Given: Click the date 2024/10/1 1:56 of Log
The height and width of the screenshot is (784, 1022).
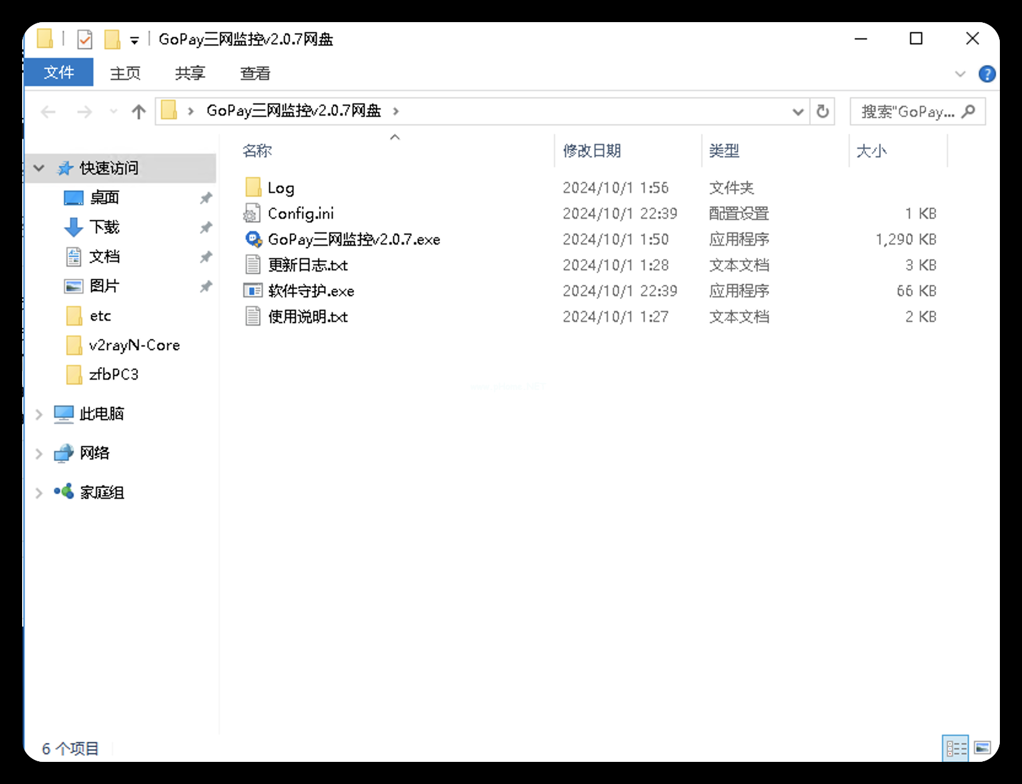Looking at the screenshot, I should click(x=615, y=187).
